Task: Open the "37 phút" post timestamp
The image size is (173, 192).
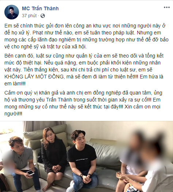Action: coord(29,16)
